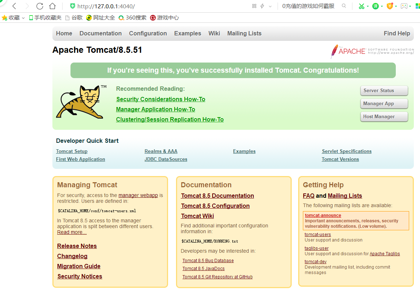Click the orange shield ¥ wallet icon
Screen dimensions: 420x295
[390, 6]
